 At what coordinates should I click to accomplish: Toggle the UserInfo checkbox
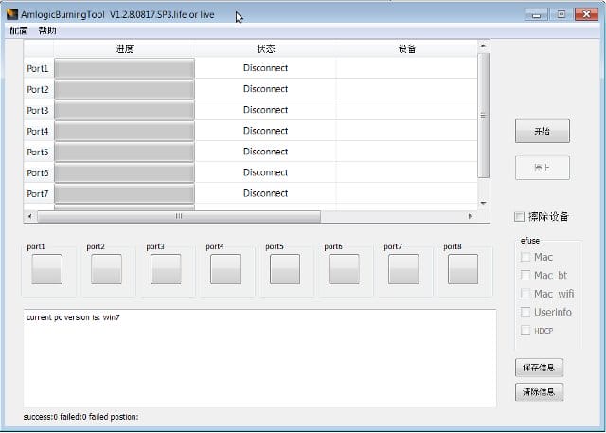pyautogui.click(x=526, y=312)
